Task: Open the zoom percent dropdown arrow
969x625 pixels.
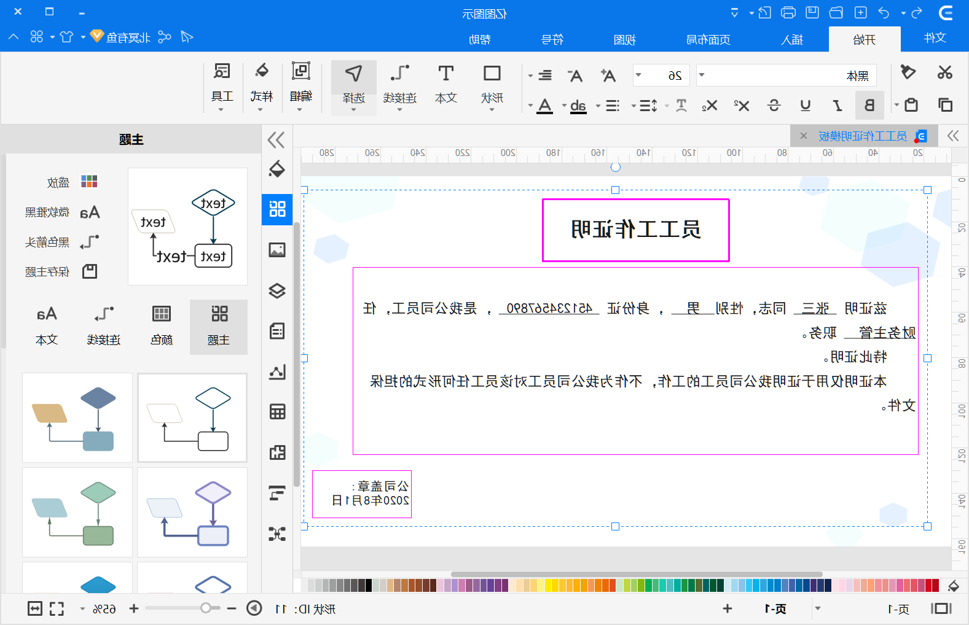Action: coord(82,609)
